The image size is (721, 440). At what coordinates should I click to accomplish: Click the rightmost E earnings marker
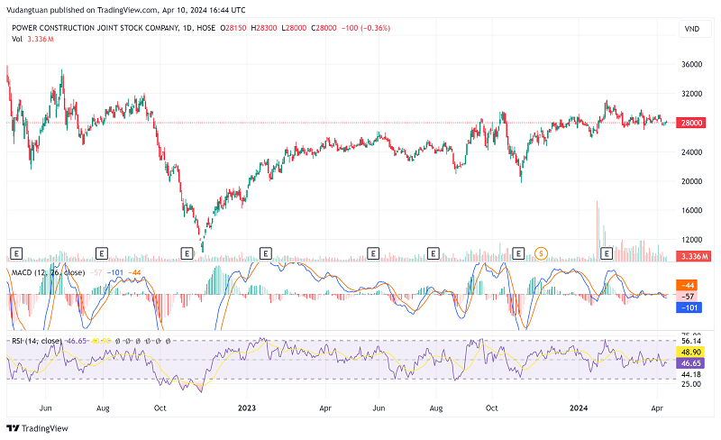click(x=607, y=253)
